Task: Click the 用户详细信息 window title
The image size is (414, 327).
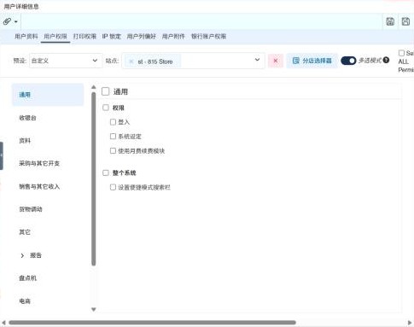Action: click(x=21, y=6)
